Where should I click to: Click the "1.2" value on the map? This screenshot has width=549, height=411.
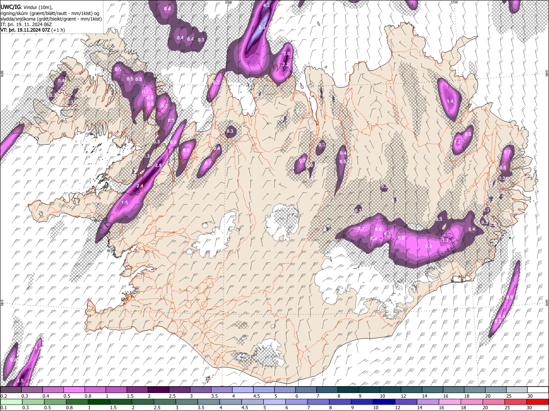click(457, 142)
